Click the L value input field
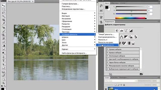161x90 pixels. coord(150,7)
